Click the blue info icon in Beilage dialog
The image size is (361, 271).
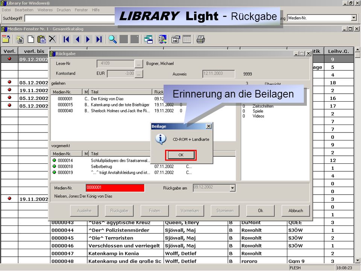[161, 139]
